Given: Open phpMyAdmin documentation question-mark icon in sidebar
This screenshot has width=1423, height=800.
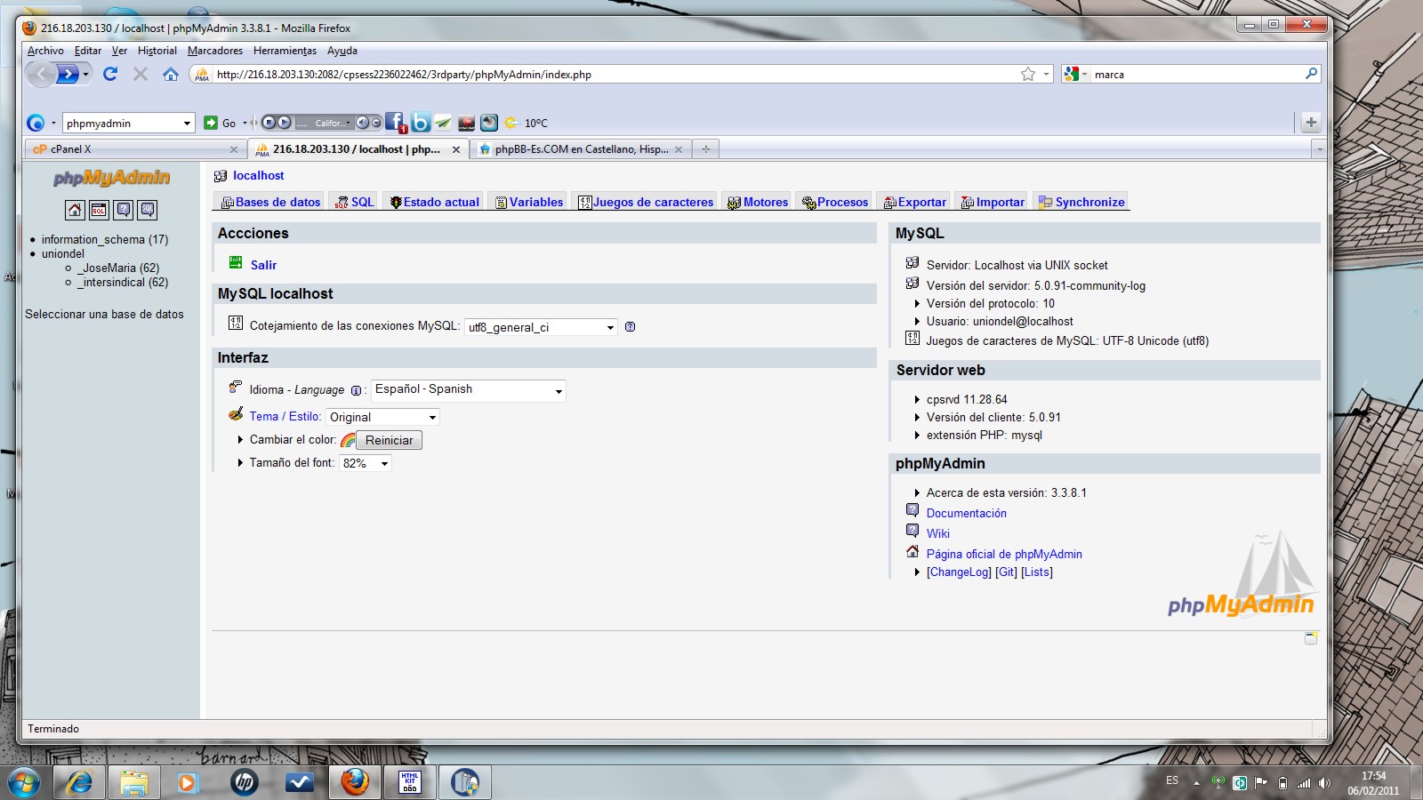Looking at the screenshot, I should pyautogui.click(x=124, y=210).
